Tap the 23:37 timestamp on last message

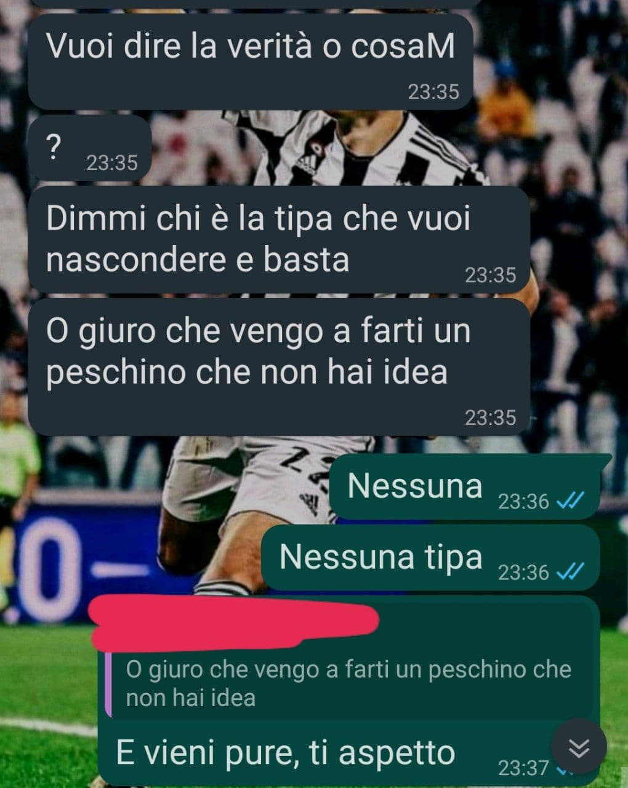(x=523, y=768)
